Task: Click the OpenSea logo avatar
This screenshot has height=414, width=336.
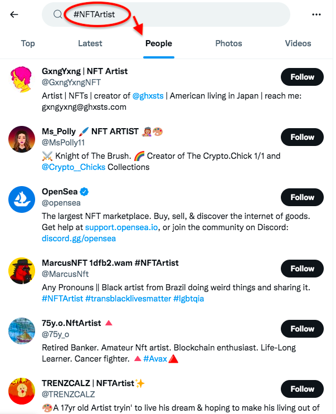Action: click(x=22, y=199)
